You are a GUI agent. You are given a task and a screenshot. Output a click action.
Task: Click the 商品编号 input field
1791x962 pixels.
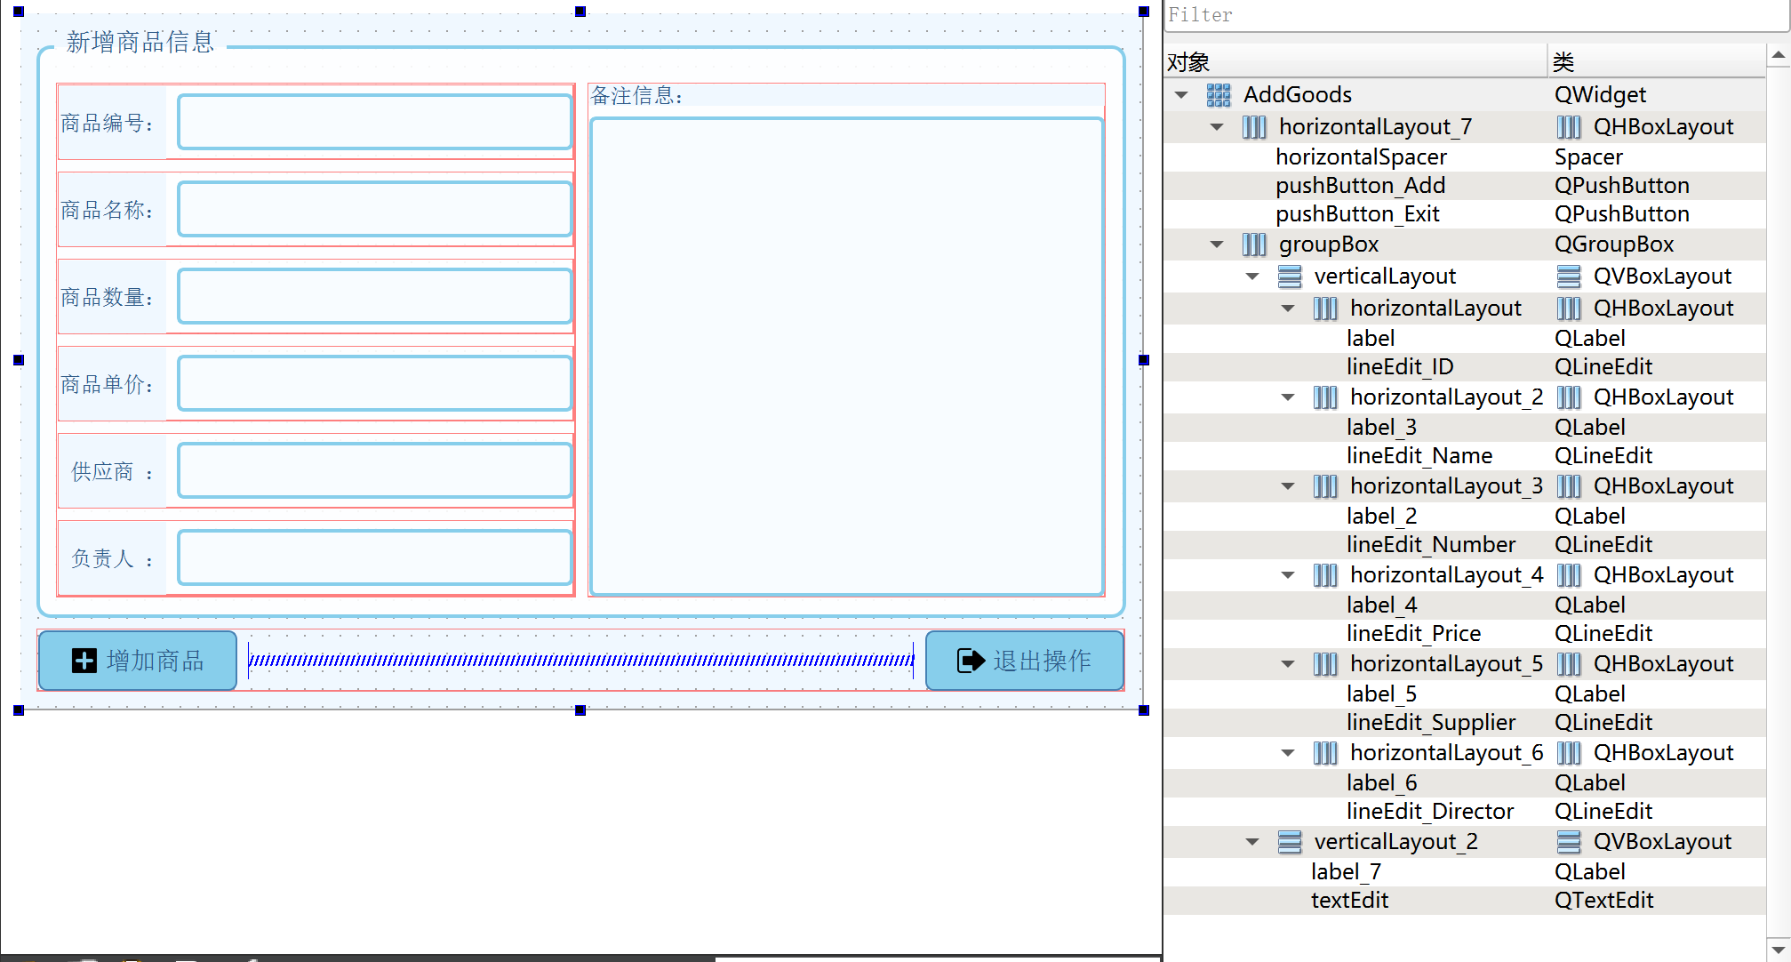tap(374, 122)
